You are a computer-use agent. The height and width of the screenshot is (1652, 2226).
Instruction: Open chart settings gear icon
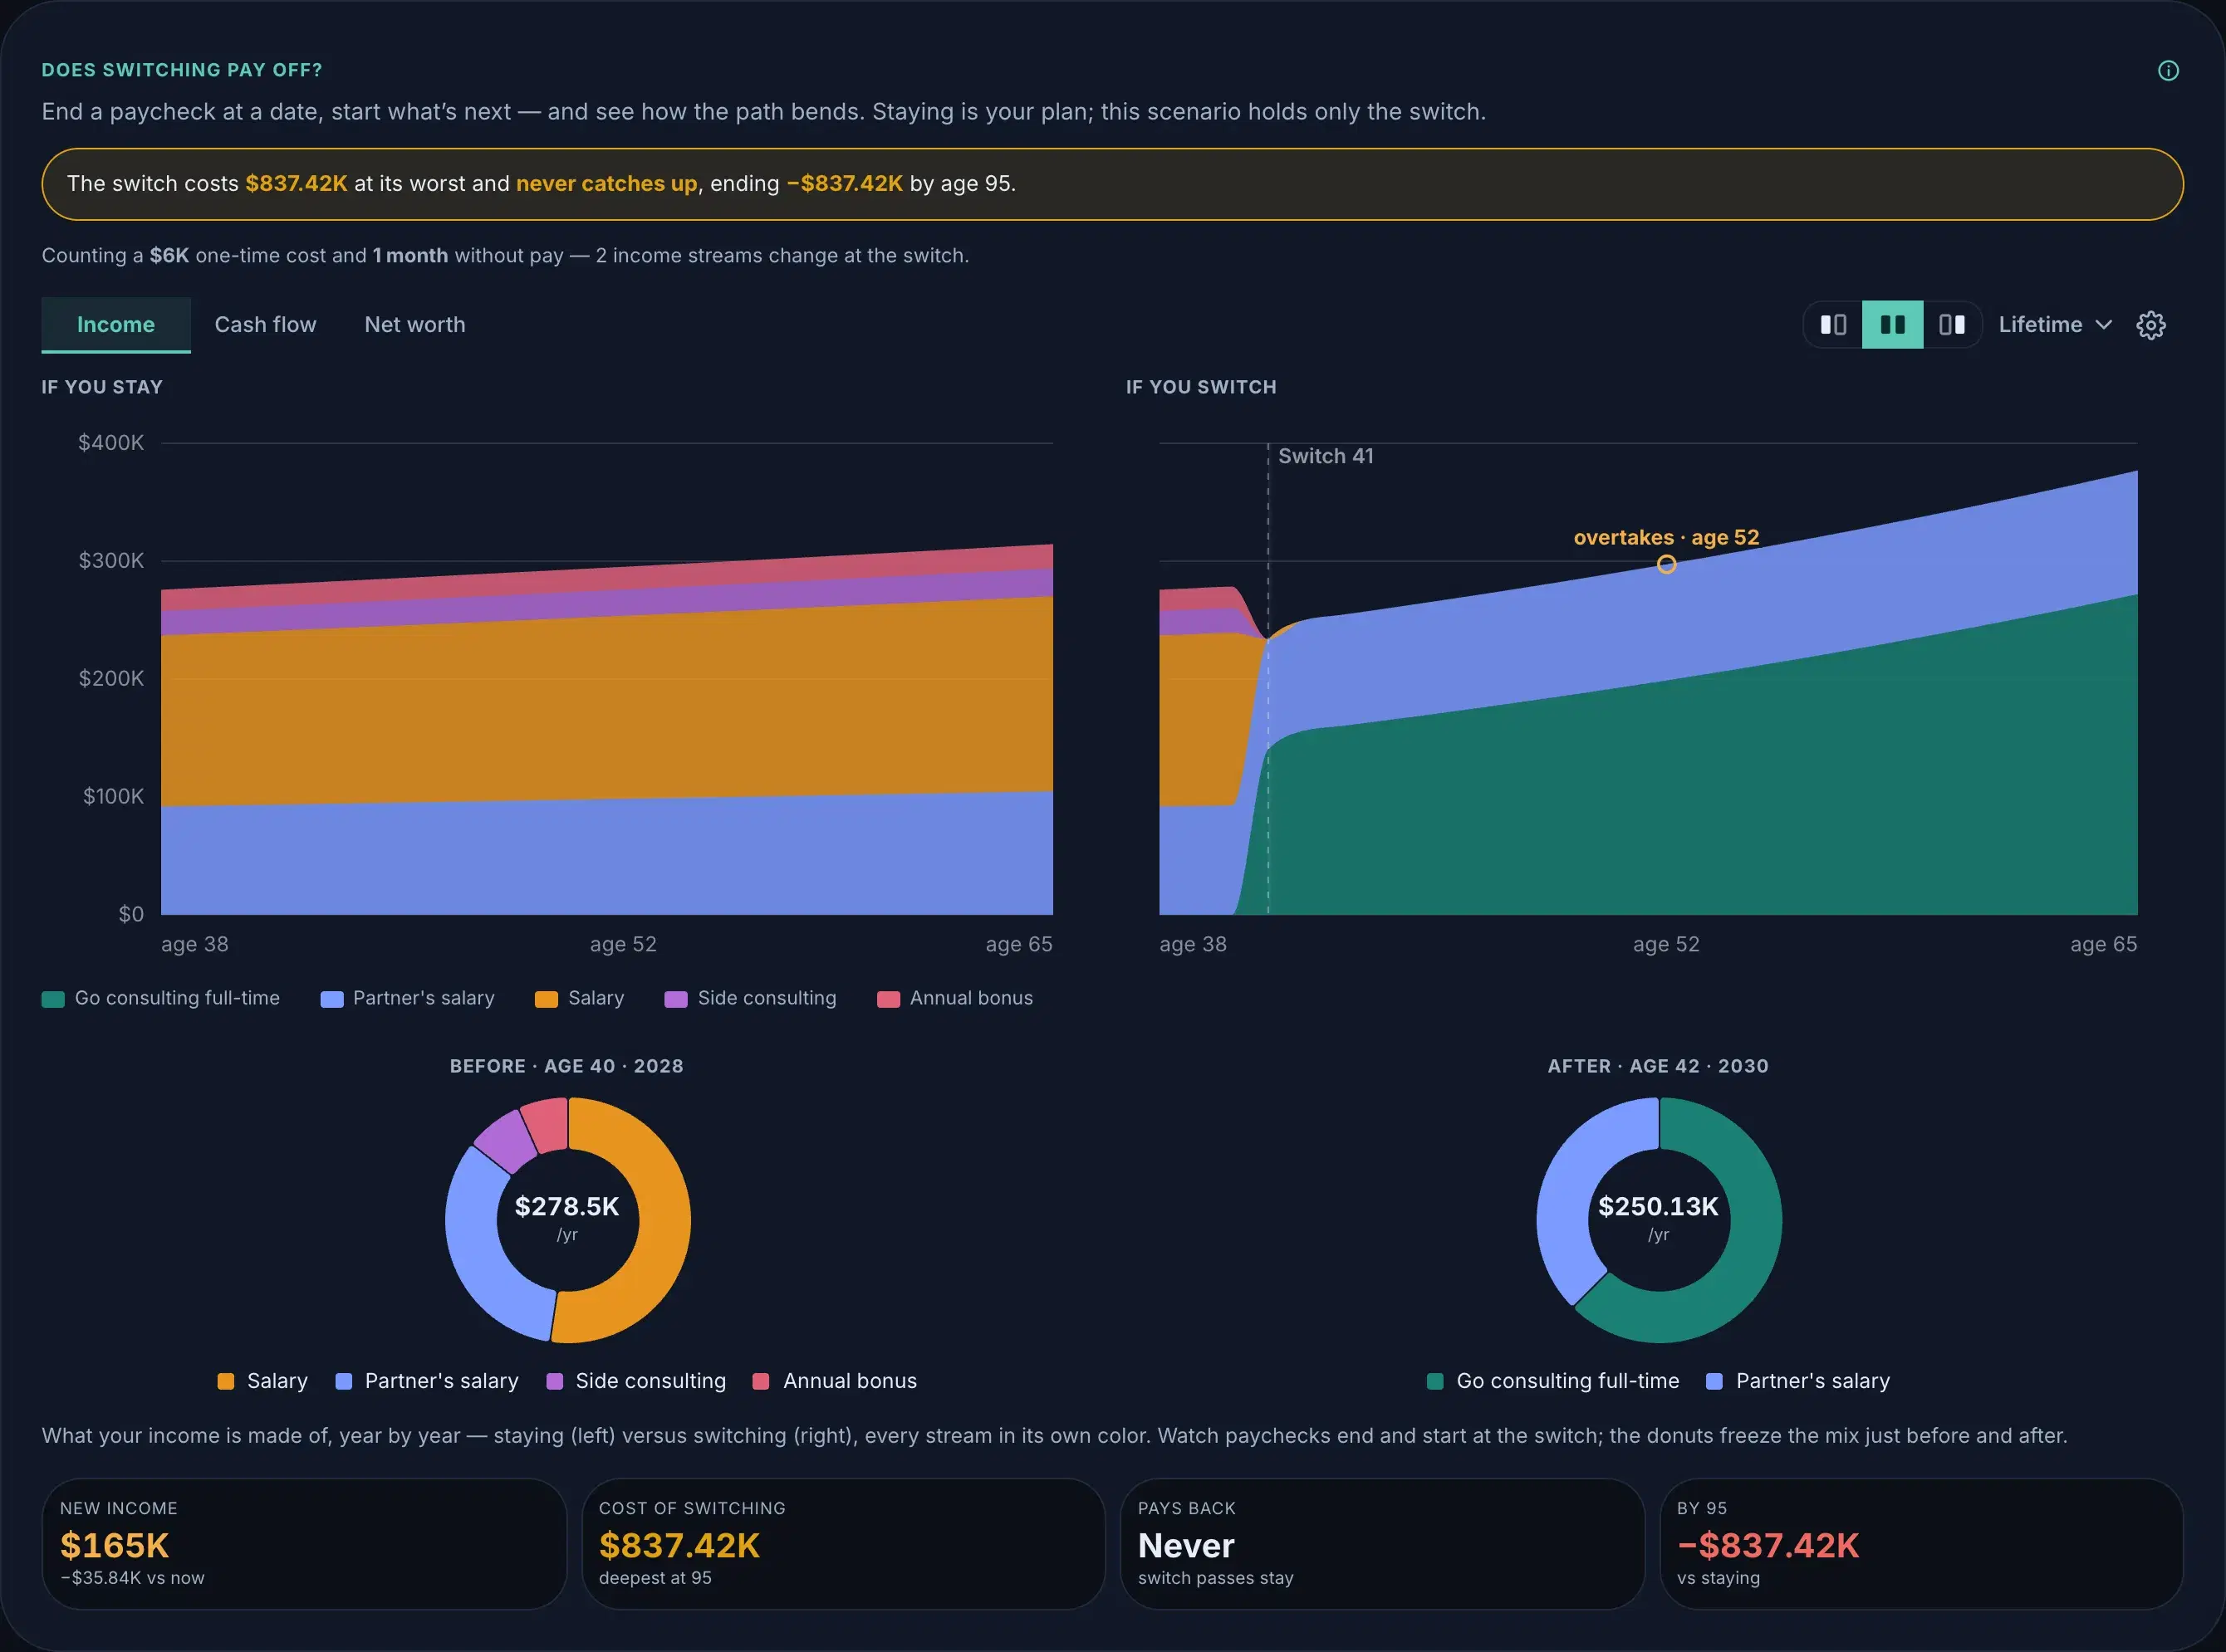[2151, 325]
